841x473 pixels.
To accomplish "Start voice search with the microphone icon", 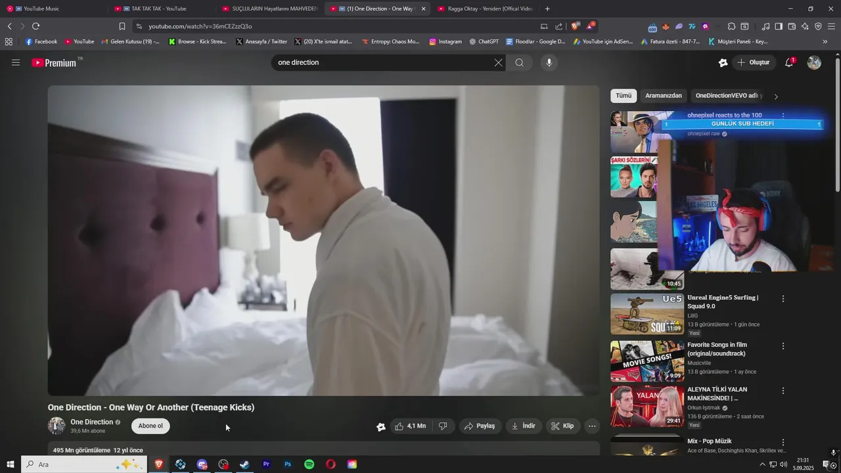I will (549, 62).
